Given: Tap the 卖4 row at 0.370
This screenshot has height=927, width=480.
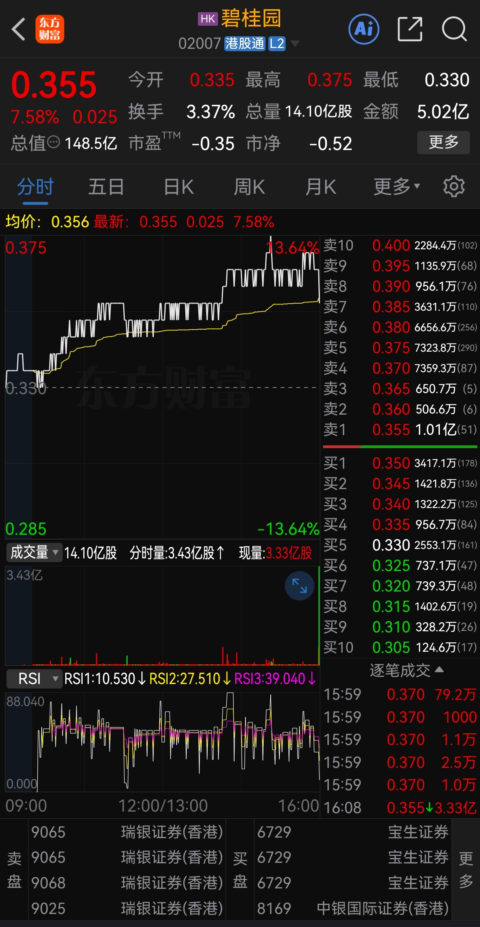Looking at the screenshot, I should coord(400,368).
